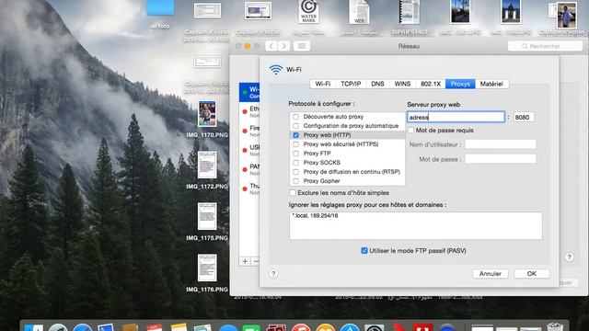This screenshot has width=589, height=331.
Task: Check Exclure les noms d'hôte simples
Action: pyautogui.click(x=293, y=193)
